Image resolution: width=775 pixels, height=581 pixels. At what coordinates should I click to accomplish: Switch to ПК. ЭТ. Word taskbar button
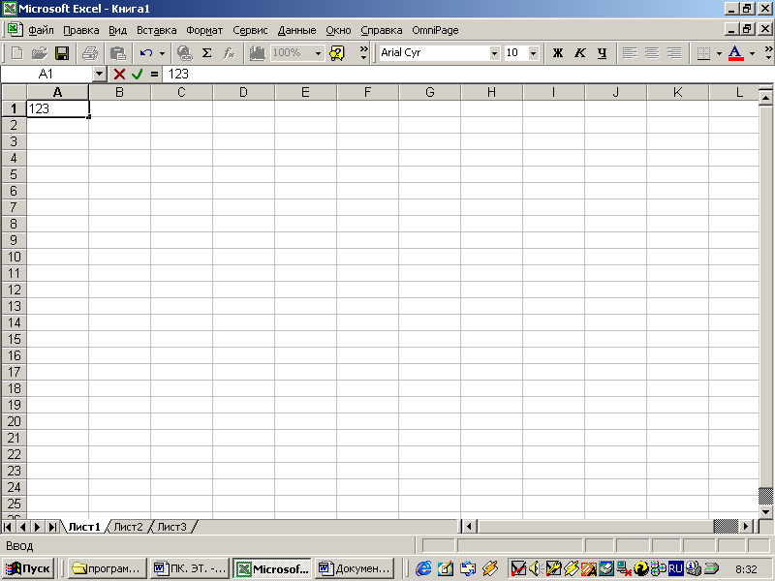(x=190, y=568)
